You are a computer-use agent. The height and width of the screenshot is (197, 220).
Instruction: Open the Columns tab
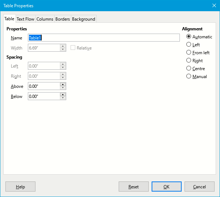click(45, 19)
